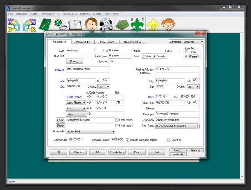Image resolution: width=251 pixels, height=190 pixels.
Task: Switch to the Prior Service tab
Action: (x=107, y=42)
